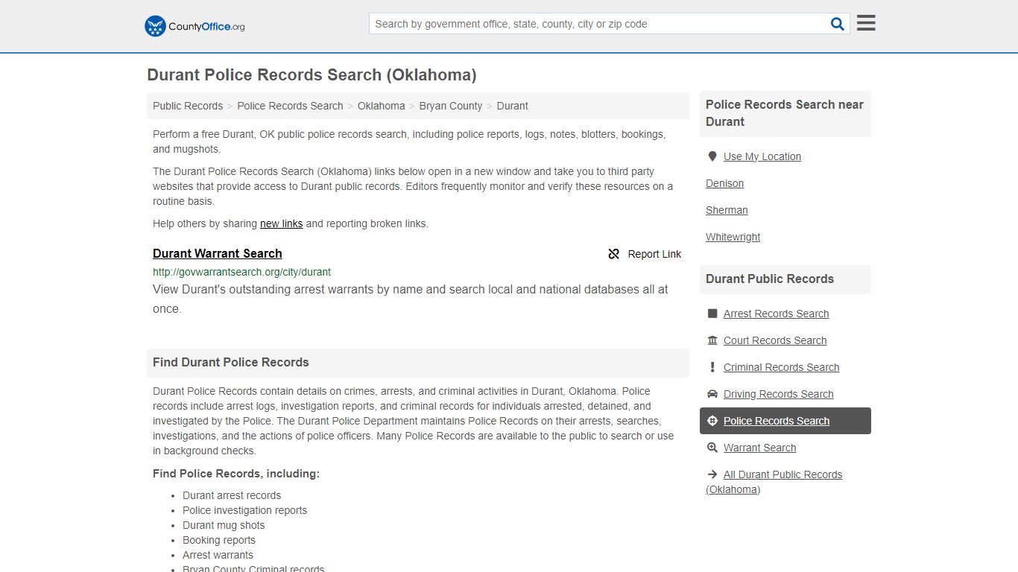Open Denison nearby city link
The image size is (1018, 572).
point(724,183)
